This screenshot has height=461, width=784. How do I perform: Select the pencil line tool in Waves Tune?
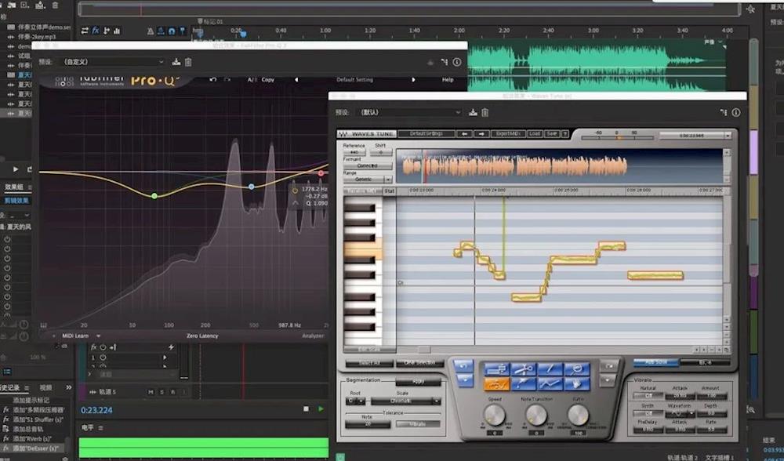point(550,369)
